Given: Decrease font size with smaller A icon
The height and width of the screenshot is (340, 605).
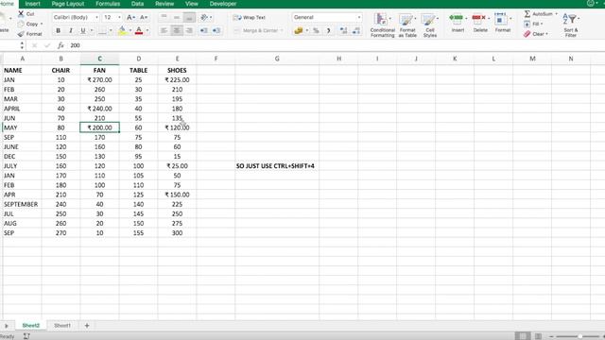Looking at the screenshot, I should point(144,17).
